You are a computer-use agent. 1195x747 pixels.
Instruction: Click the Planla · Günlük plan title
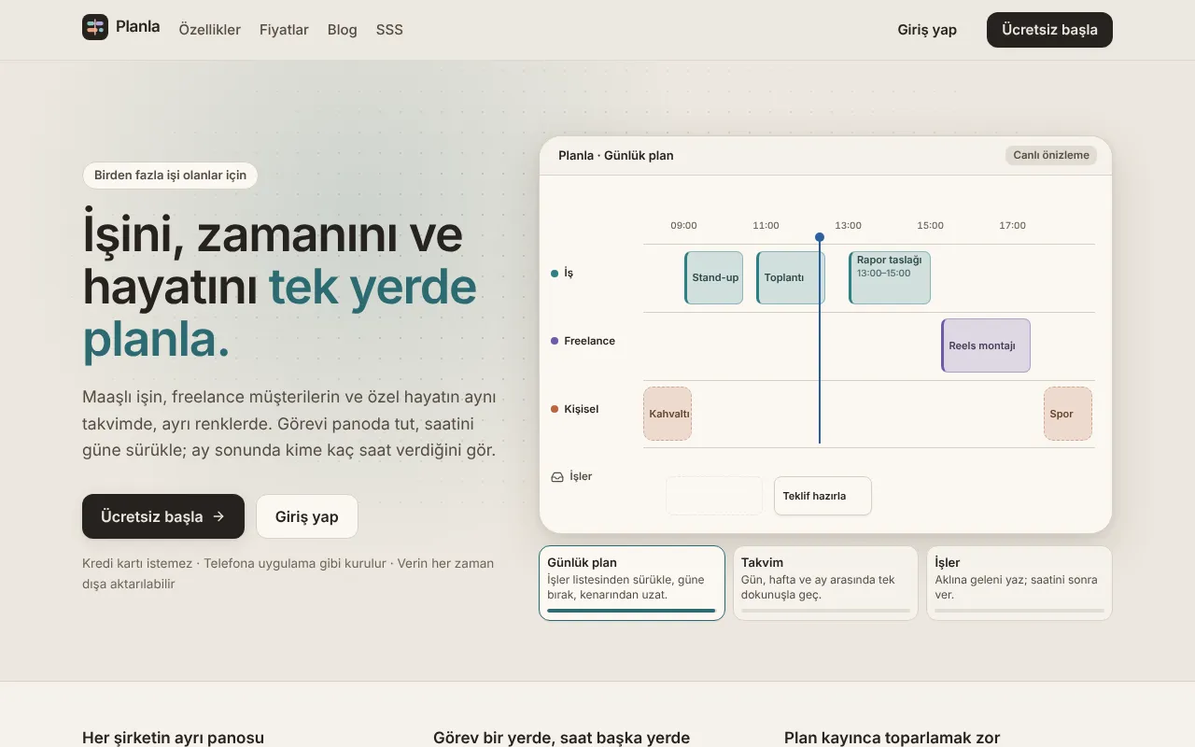[616, 155]
